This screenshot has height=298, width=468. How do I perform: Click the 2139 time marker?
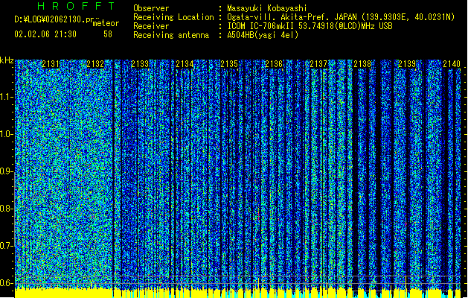(x=407, y=64)
